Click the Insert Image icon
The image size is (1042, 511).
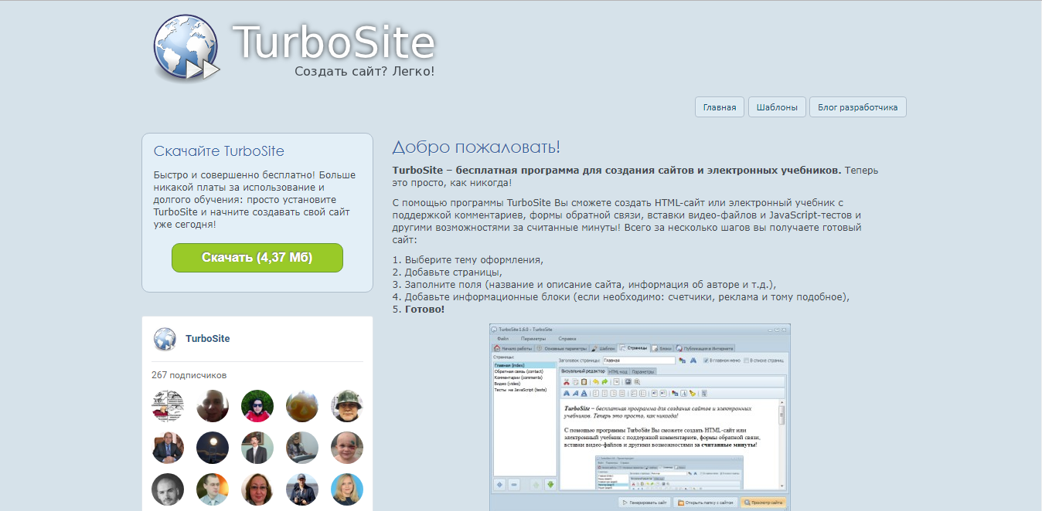click(627, 383)
